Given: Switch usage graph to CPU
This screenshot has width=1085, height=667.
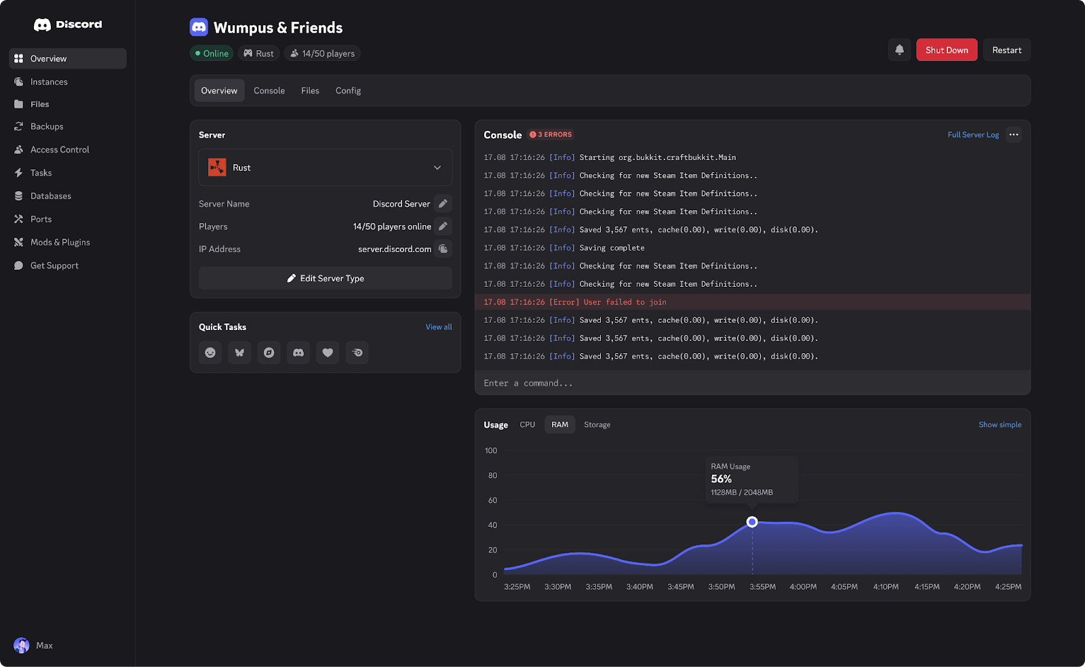Looking at the screenshot, I should (527, 424).
